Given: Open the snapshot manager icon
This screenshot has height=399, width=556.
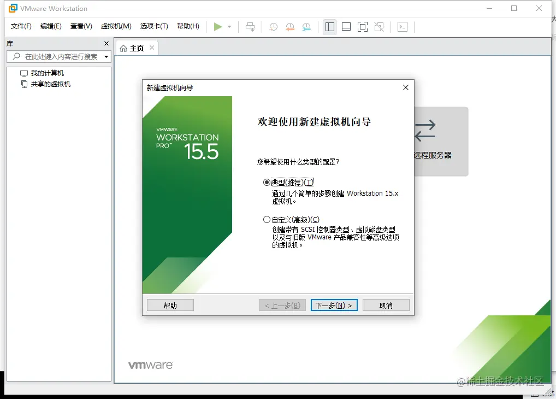Looking at the screenshot, I should click(306, 27).
